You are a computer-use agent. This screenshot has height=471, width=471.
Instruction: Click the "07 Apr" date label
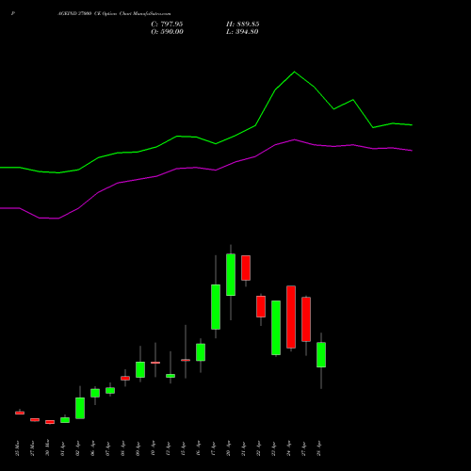click(x=108, y=448)
